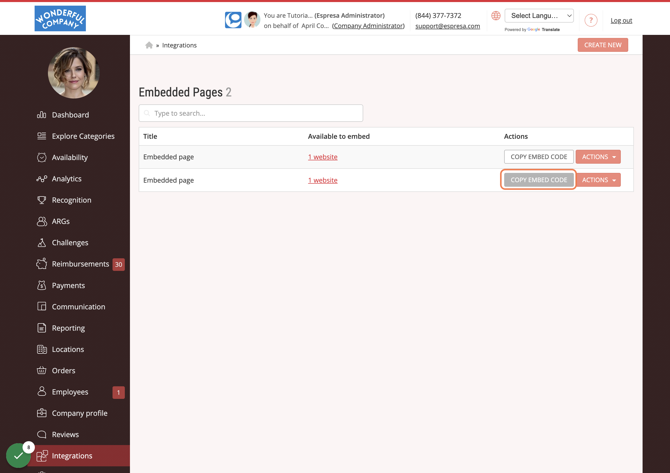Screen dimensions: 670x473
Task: Open the chat bubble icon in the header
Action: coord(233,20)
